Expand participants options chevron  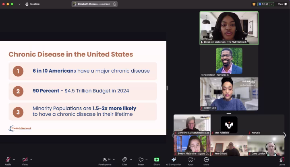114,159
